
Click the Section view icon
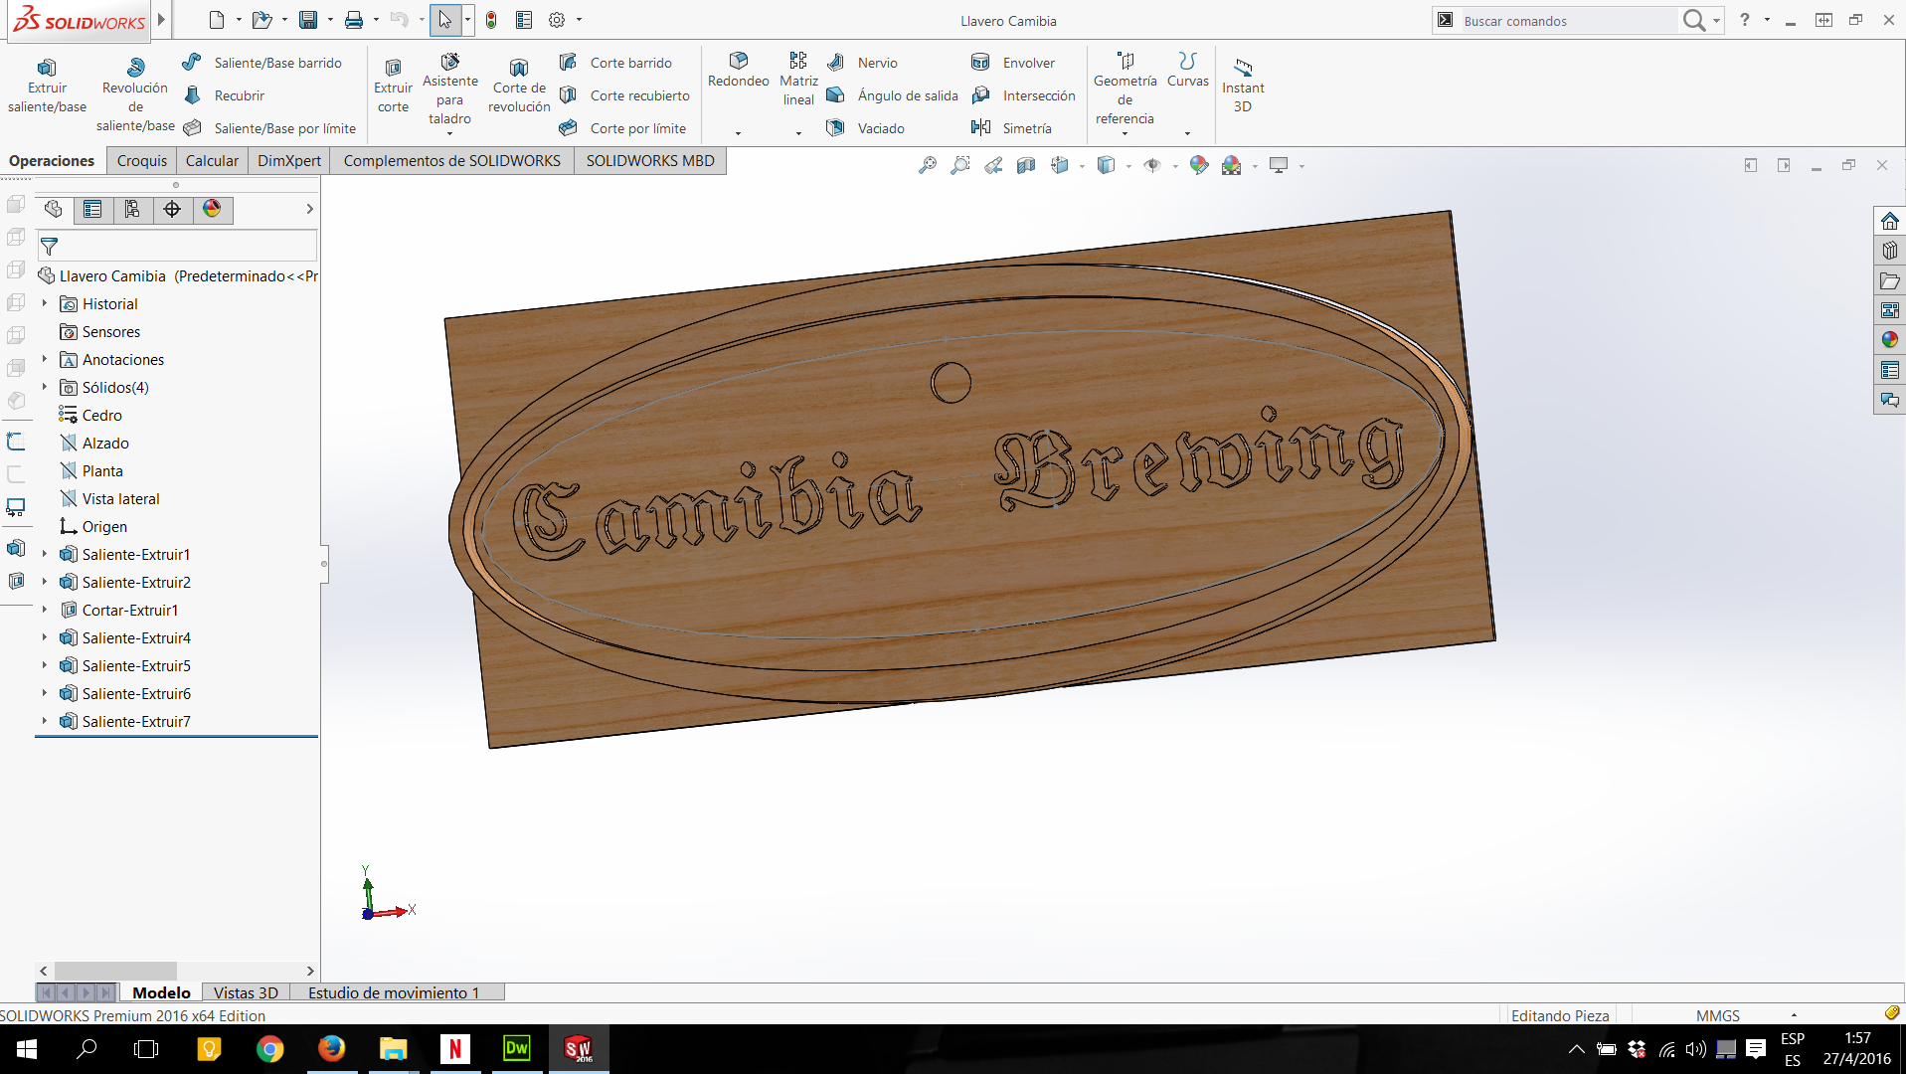tap(1026, 166)
